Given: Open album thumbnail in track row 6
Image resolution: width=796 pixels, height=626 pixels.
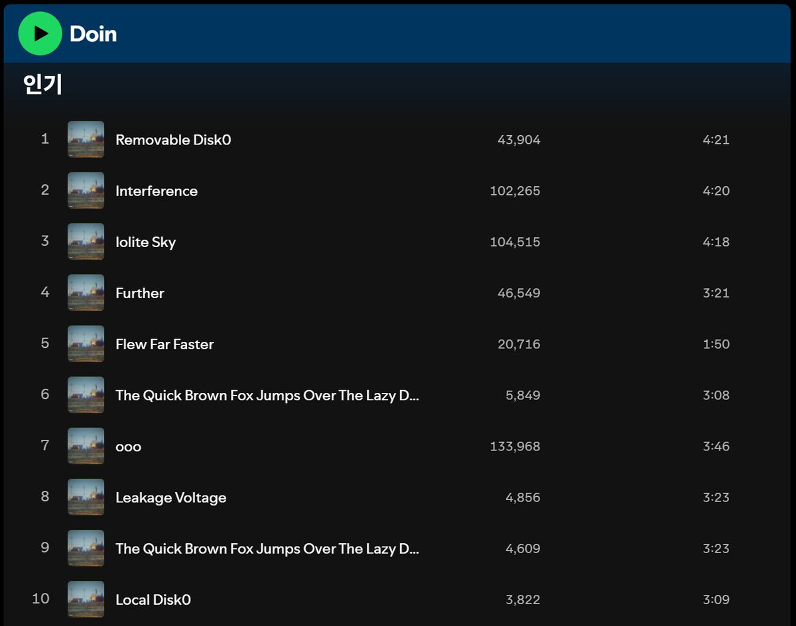Looking at the screenshot, I should tap(86, 395).
